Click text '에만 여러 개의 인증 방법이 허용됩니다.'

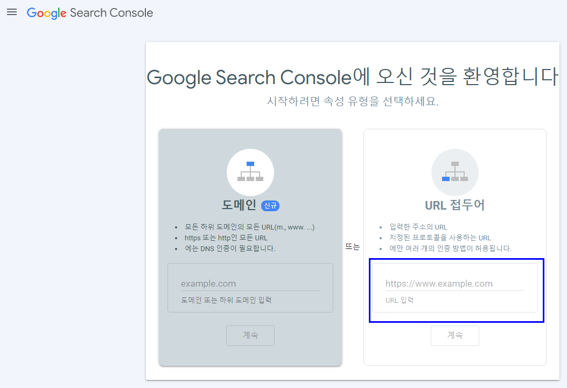tap(450, 248)
